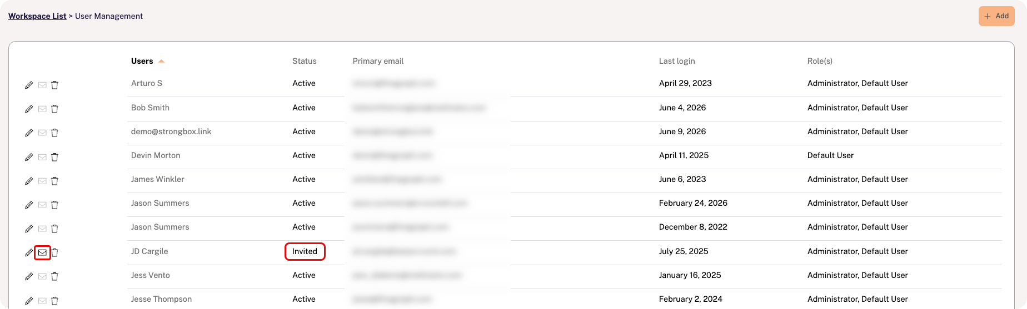This screenshot has height=309, width=1027.
Task: Edit Jess Vento with pencil icon
Action: coord(29,276)
